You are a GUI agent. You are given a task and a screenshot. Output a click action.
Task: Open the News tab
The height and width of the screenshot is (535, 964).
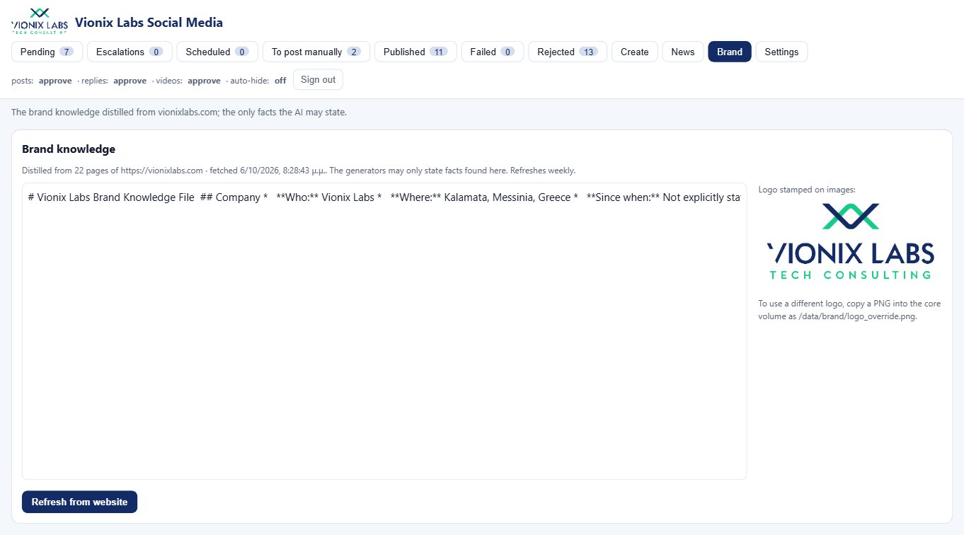[683, 52]
